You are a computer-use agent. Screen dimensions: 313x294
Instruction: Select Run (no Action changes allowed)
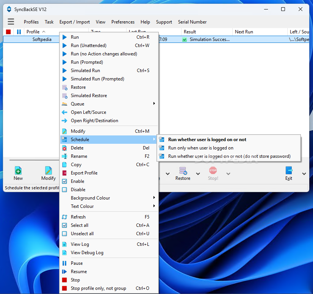109,54
